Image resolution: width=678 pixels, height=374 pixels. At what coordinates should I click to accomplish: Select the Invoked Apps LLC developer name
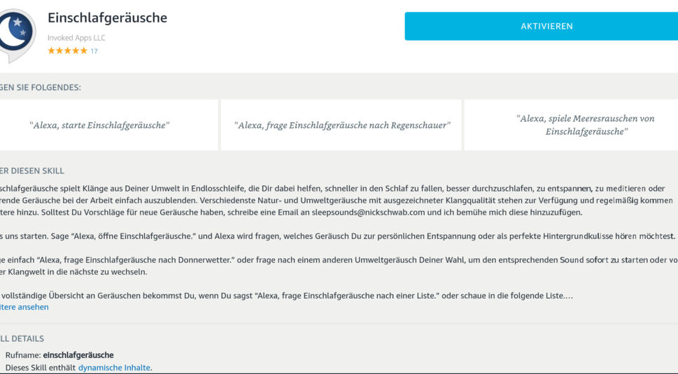point(76,38)
